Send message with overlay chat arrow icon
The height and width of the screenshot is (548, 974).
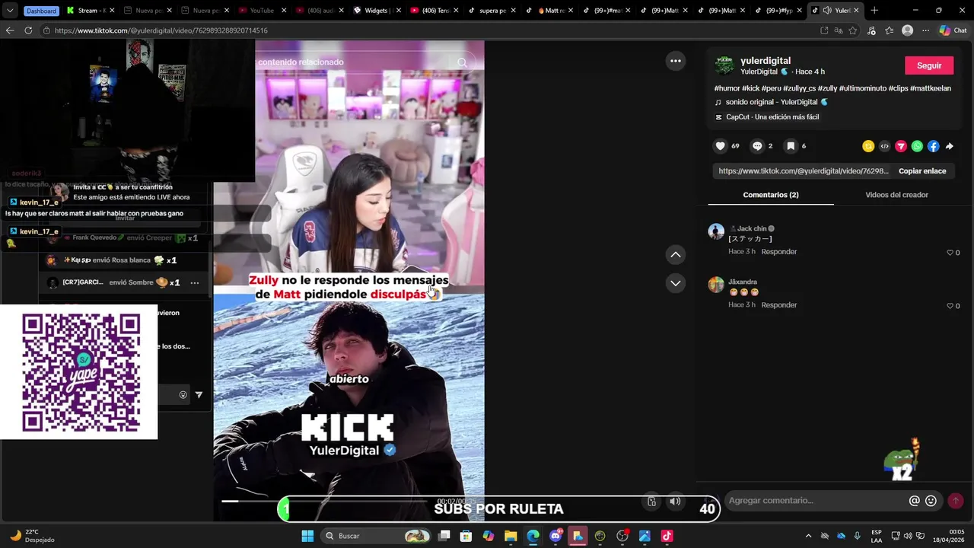[199, 395]
